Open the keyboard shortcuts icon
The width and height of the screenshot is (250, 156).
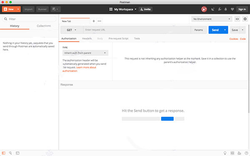(239, 153)
